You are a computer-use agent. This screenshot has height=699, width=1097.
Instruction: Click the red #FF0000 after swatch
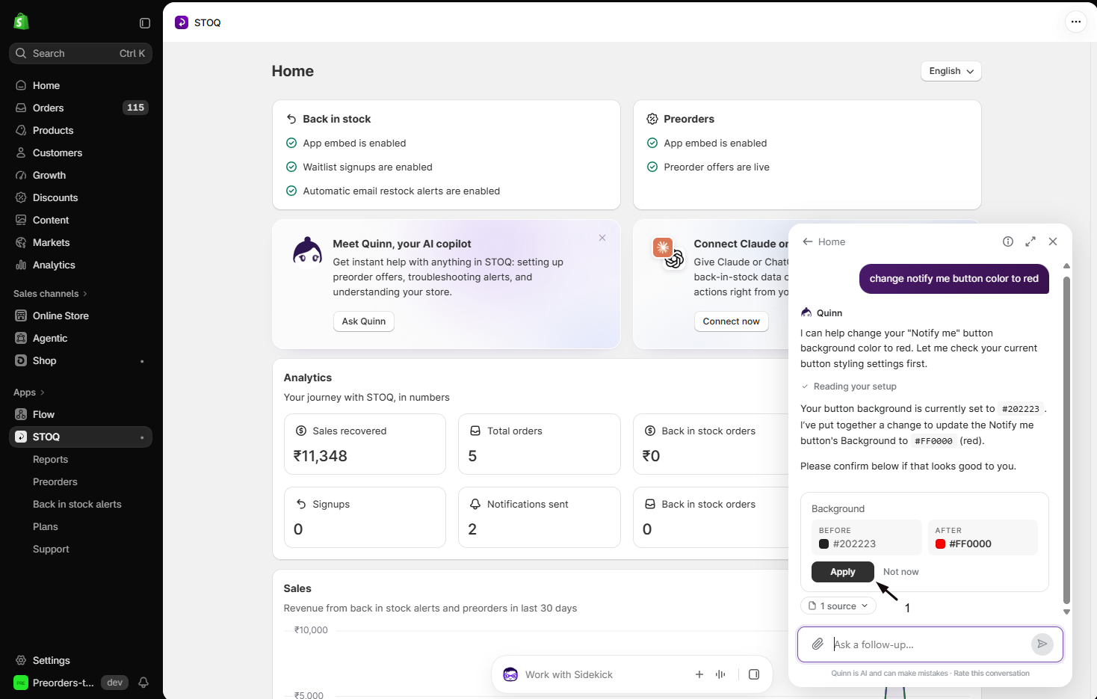pos(941,544)
